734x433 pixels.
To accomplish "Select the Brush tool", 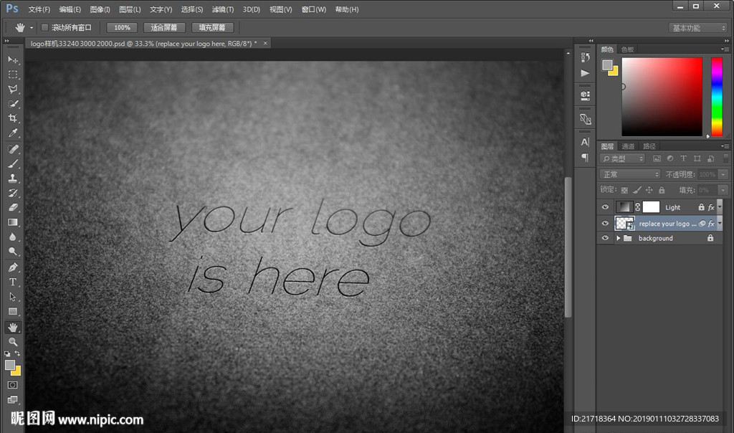I will [13, 163].
